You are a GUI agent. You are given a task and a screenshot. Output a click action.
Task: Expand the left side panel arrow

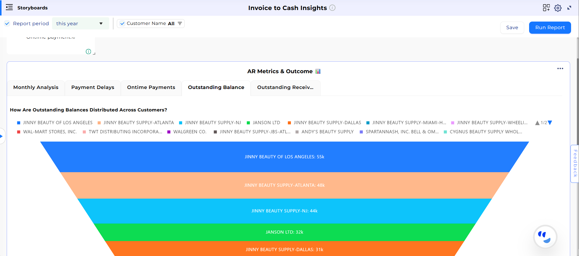click(x=2, y=136)
